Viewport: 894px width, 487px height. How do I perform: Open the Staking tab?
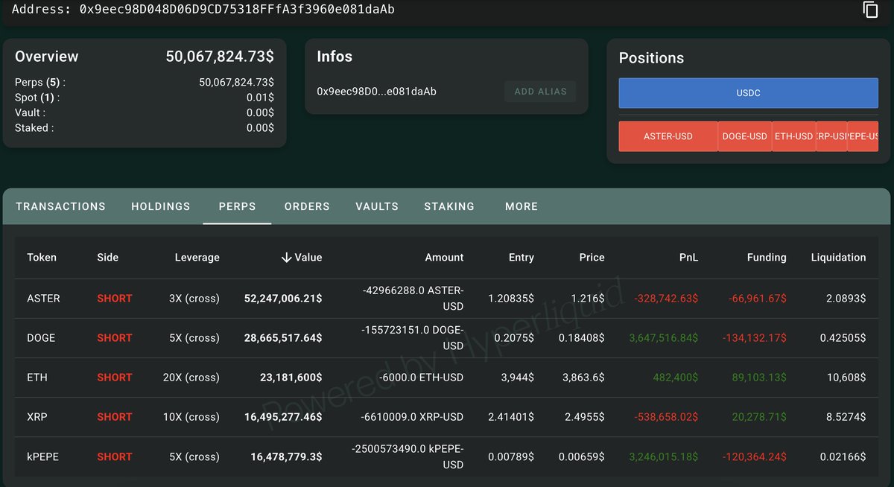click(x=449, y=206)
